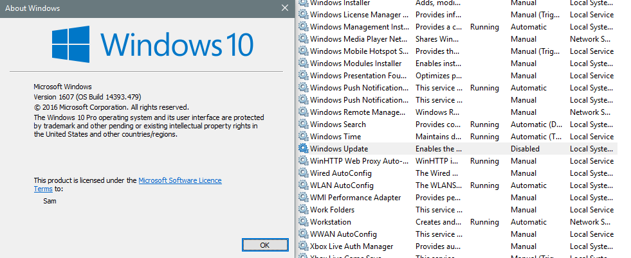The width and height of the screenshot is (631, 258).
Task: Select the Windows Update service name
Action: pyautogui.click(x=339, y=149)
